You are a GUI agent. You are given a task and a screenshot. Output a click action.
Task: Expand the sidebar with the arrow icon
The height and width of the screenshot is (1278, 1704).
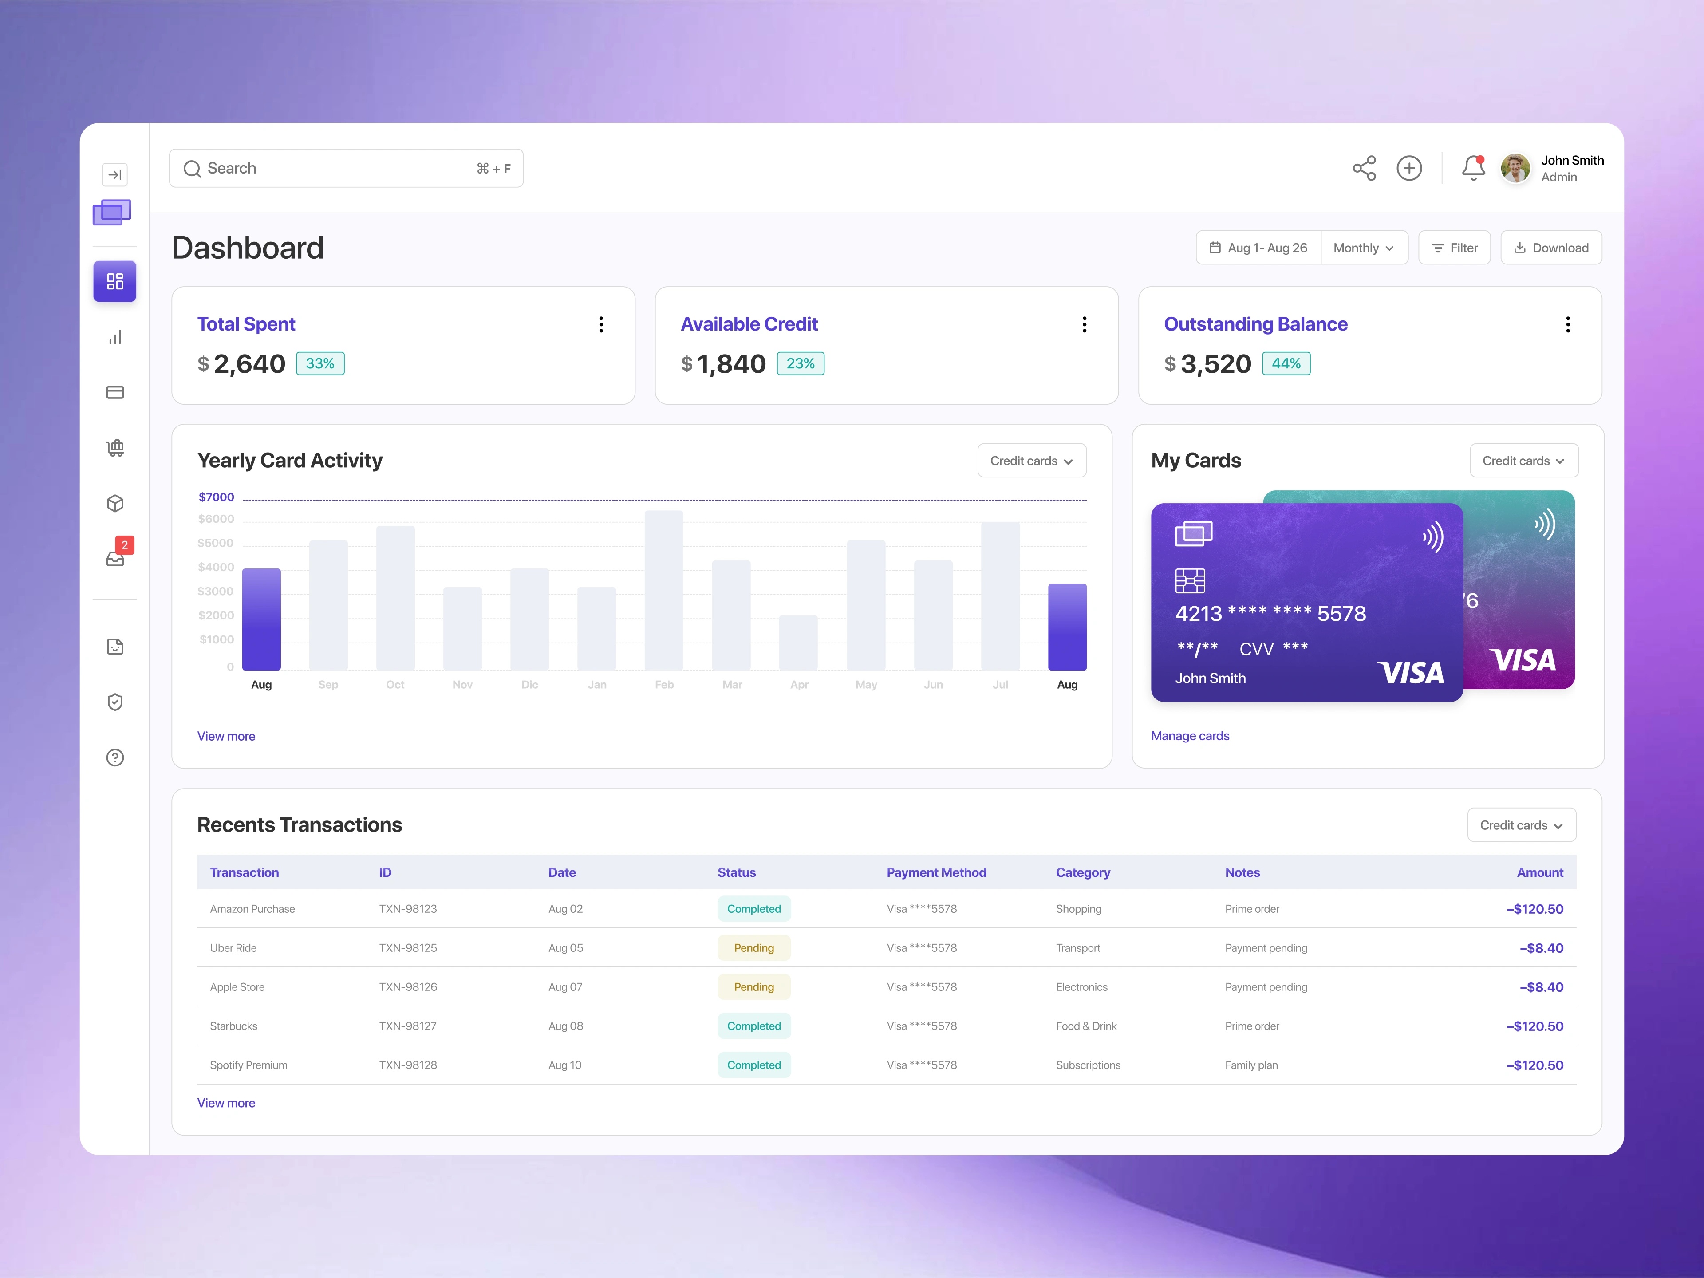point(115,175)
